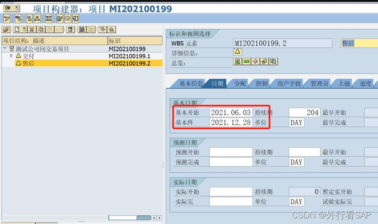Click the 项目结构: 描述 column header
The image size is (378, 224).
(55, 40)
